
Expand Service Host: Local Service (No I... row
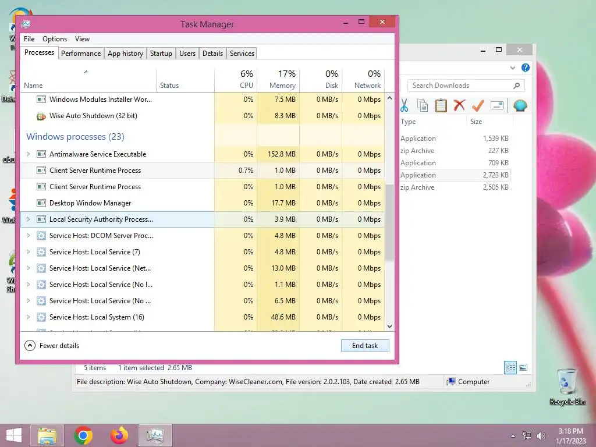pyautogui.click(x=28, y=285)
